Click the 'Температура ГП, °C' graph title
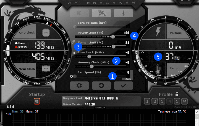Screen dimensions: 199x126 coord(172,111)
